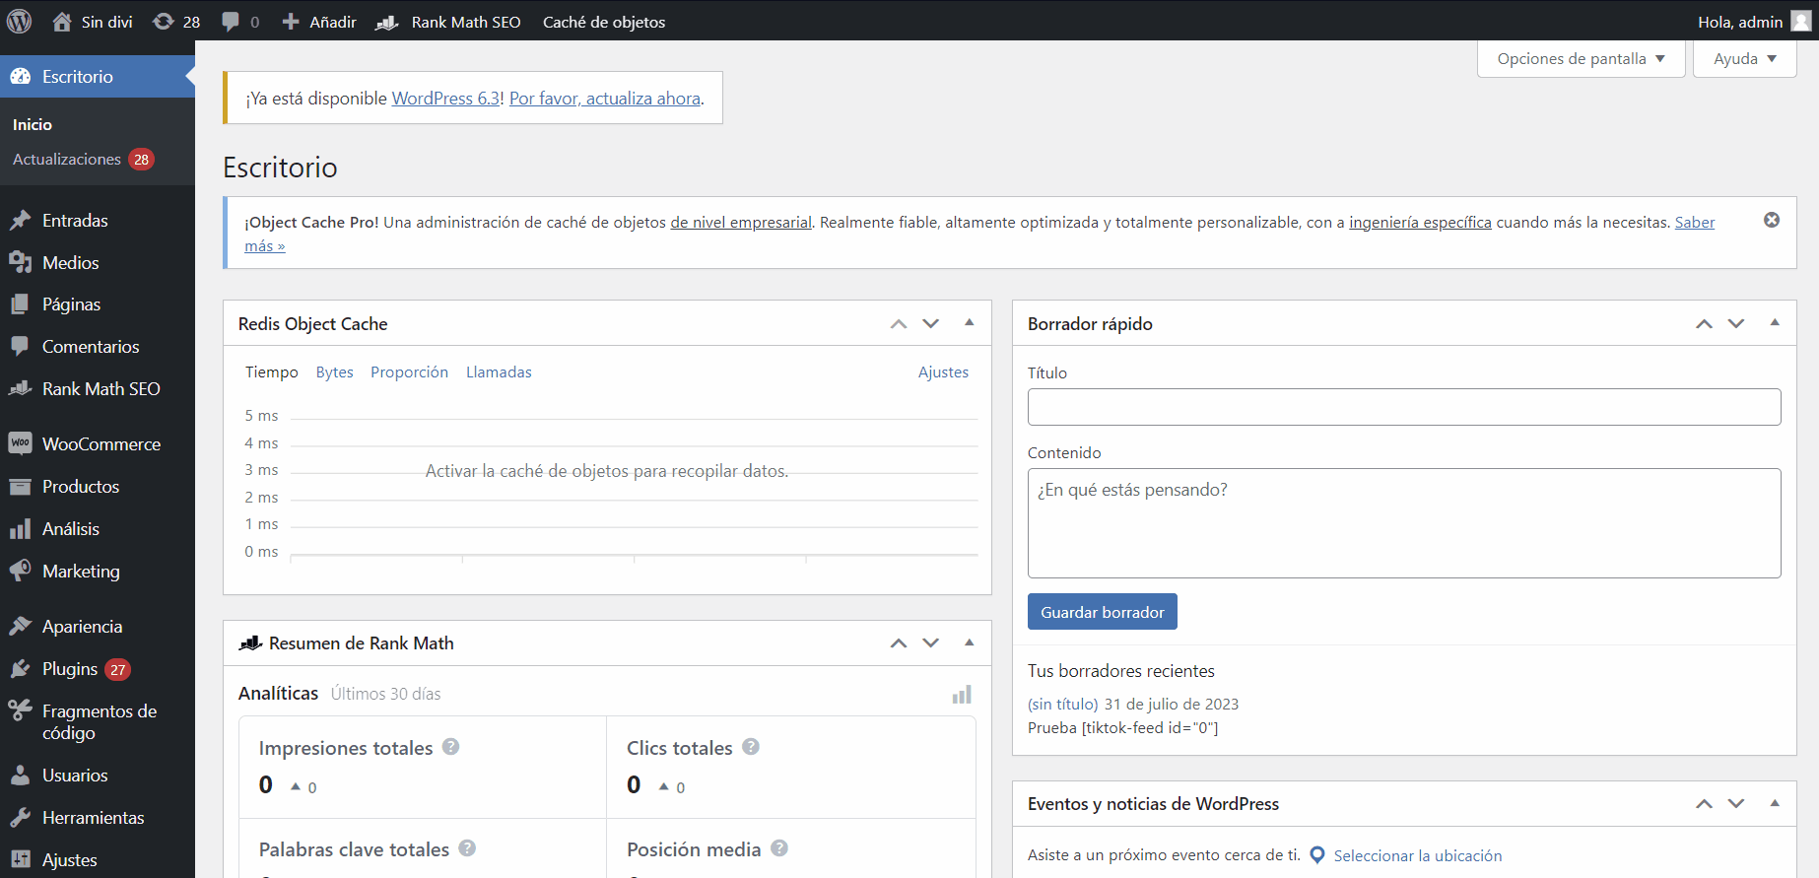Open the comments bubble icon in admin bar

pos(231,22)
